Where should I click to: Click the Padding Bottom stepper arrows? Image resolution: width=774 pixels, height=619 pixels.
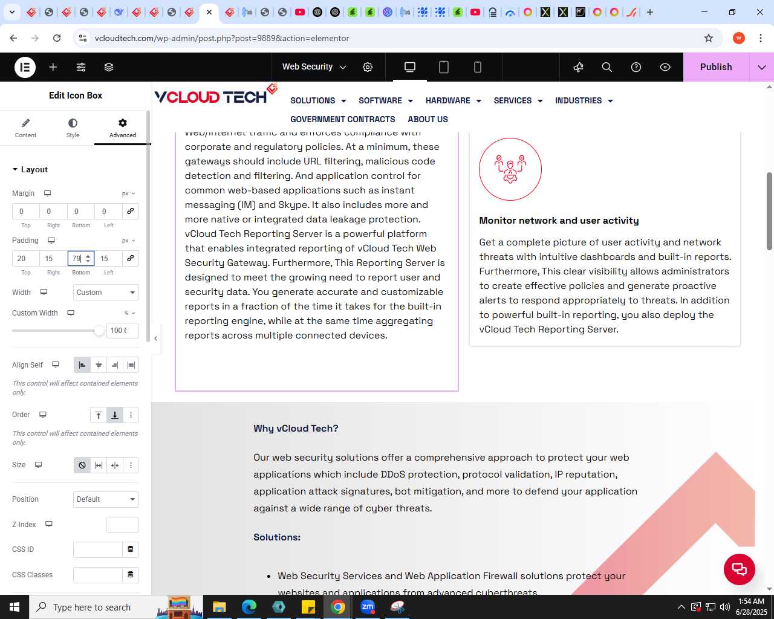coord(88,258)
